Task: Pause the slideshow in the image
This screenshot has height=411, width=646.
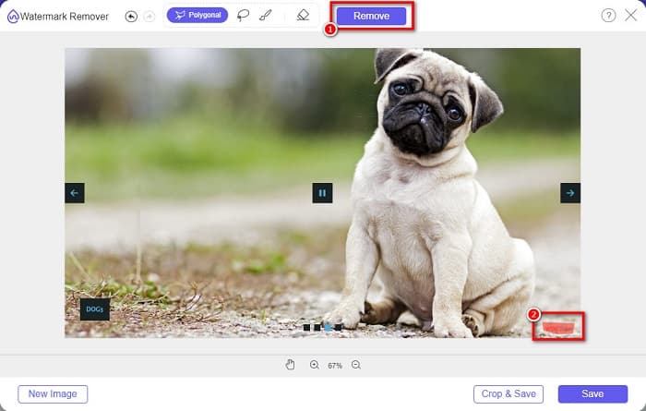Action: tap(322, 193)
